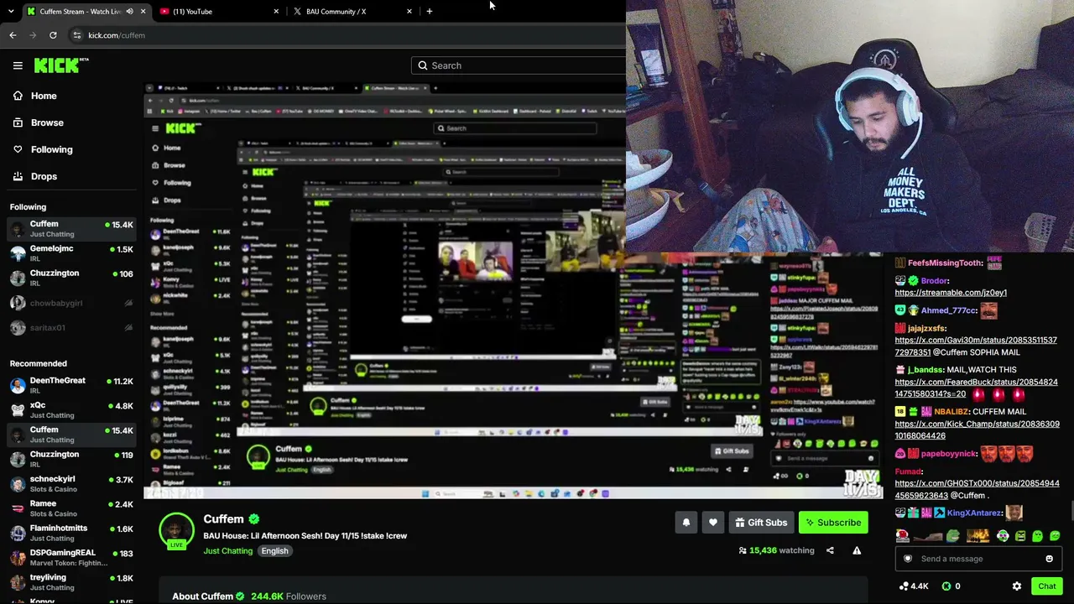Share the stream via the share icon

click(x=830, y=550)
